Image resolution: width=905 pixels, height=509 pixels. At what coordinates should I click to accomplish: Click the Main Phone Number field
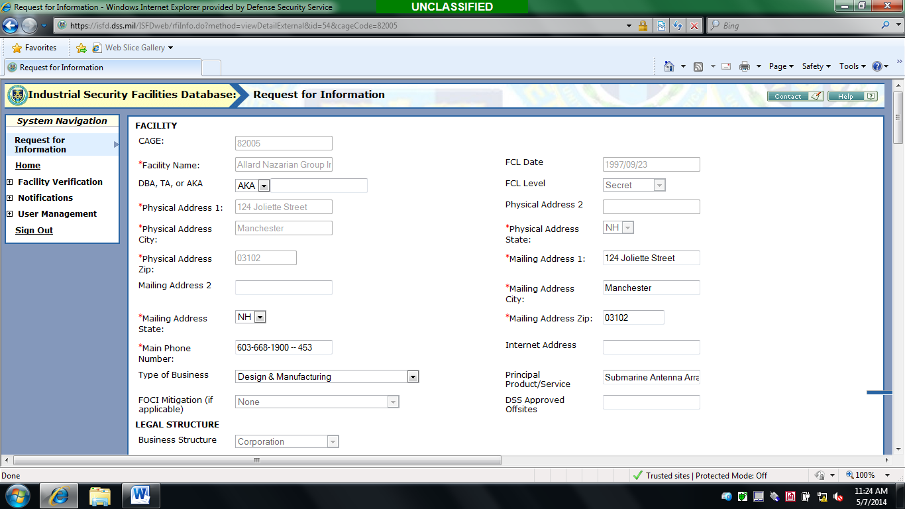coord(284,347)
